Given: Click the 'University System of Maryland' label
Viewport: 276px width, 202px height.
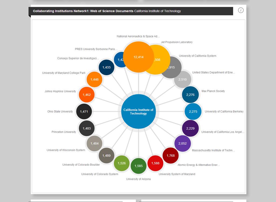Looking at the screenshot, I should 177,174.
